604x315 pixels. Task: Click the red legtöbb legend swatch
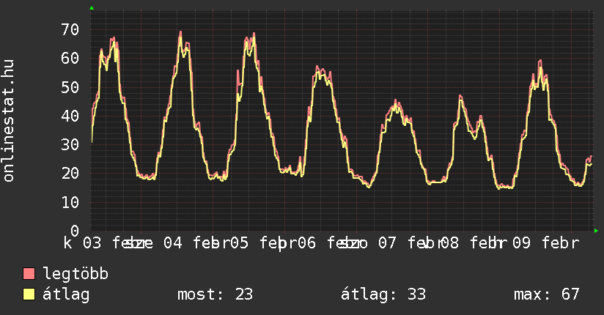pyautogui.click(x=29, y=274)
